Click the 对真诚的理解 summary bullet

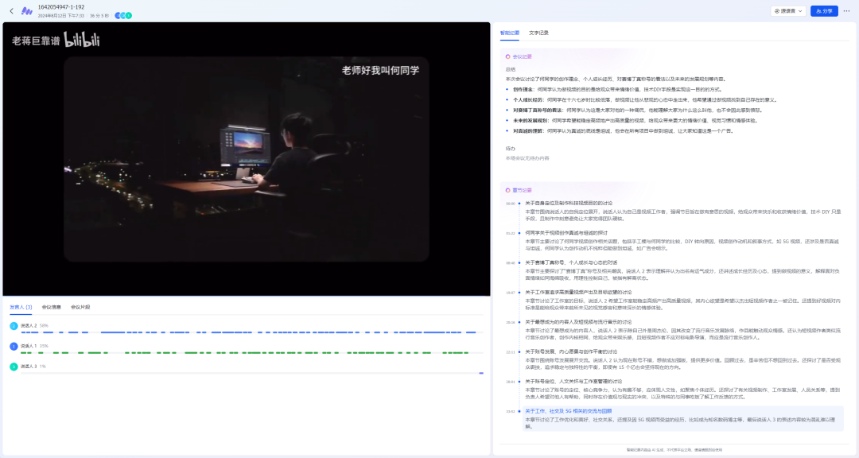[x=623, y=131]
